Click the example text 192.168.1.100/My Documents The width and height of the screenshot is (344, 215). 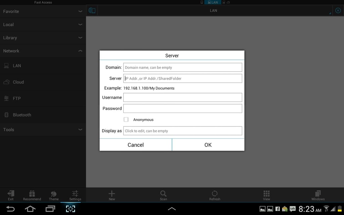(x=149, y=88)
